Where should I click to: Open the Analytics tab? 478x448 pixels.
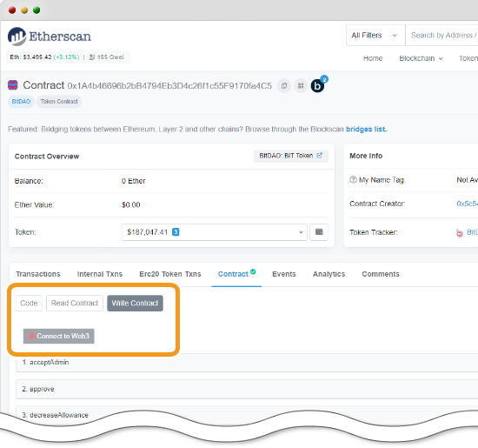[x=329, y=274]
